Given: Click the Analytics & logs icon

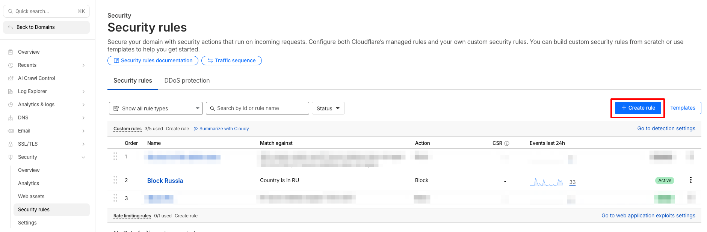Looking at the screenshot, I should (11, 104).
